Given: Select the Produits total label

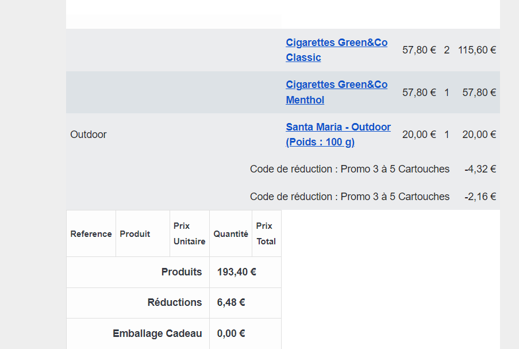Looking at the screenshot, I should pyautogui.click(x=182, y=272).
